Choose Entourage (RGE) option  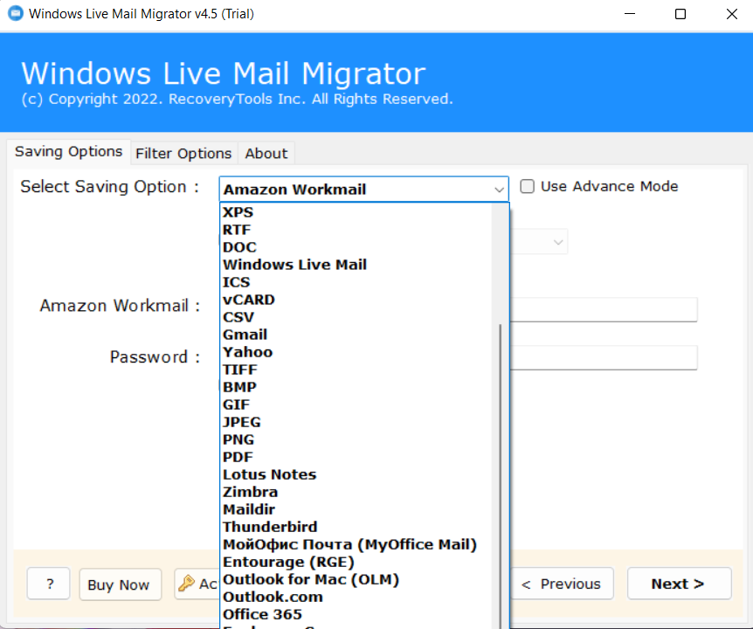[356, 563]
